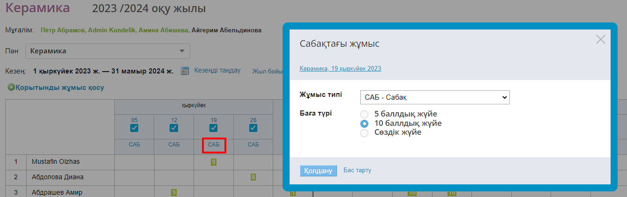Toggle the checkbox under date 26

(x=253, y=128)
